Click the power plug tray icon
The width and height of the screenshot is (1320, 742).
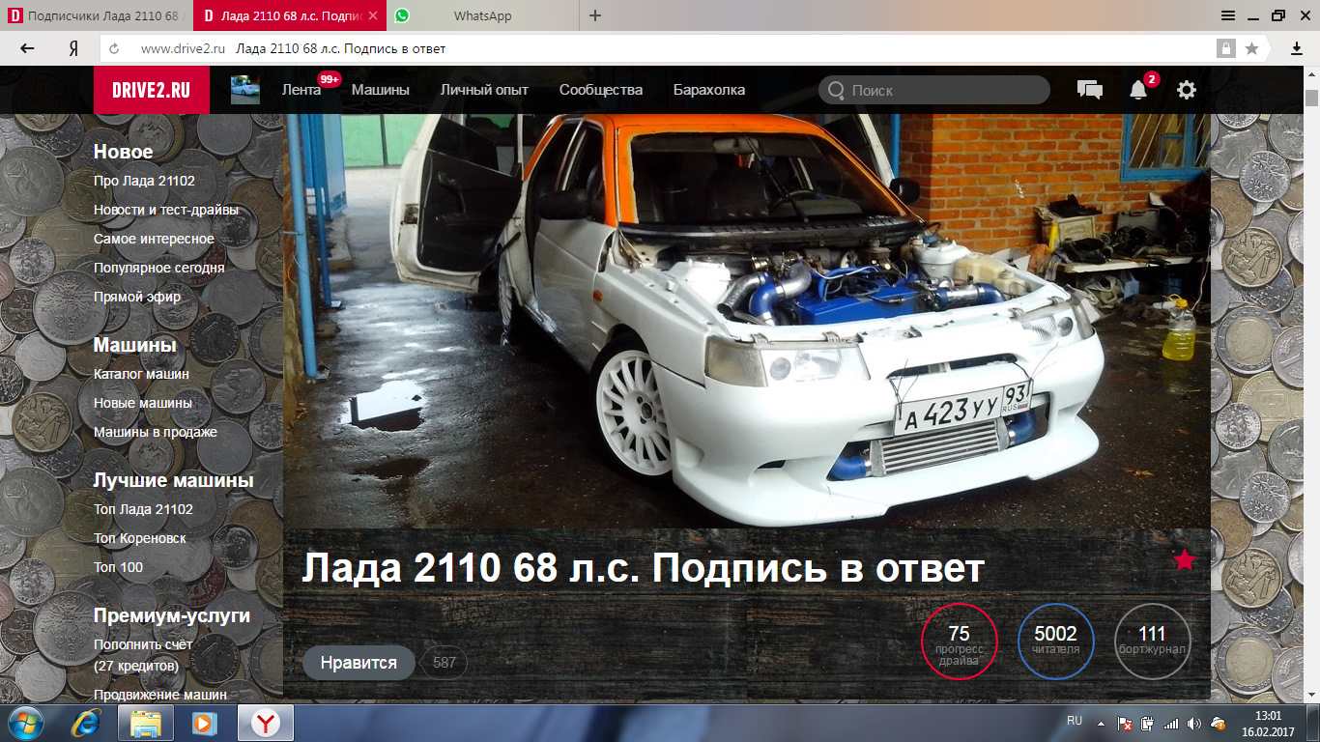tap(1147, 724)
